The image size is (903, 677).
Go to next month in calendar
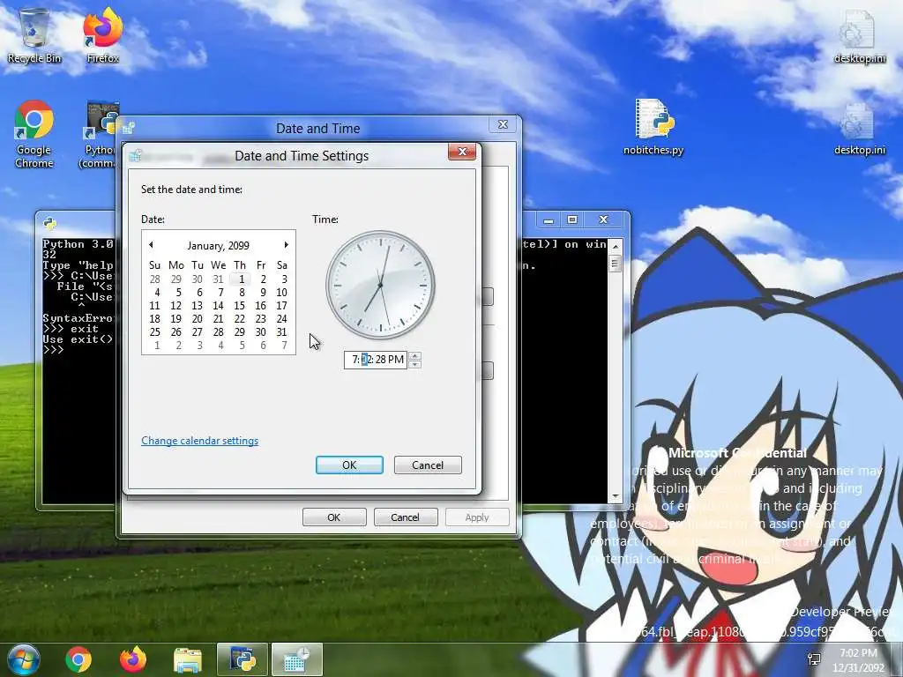pos(286,245)
